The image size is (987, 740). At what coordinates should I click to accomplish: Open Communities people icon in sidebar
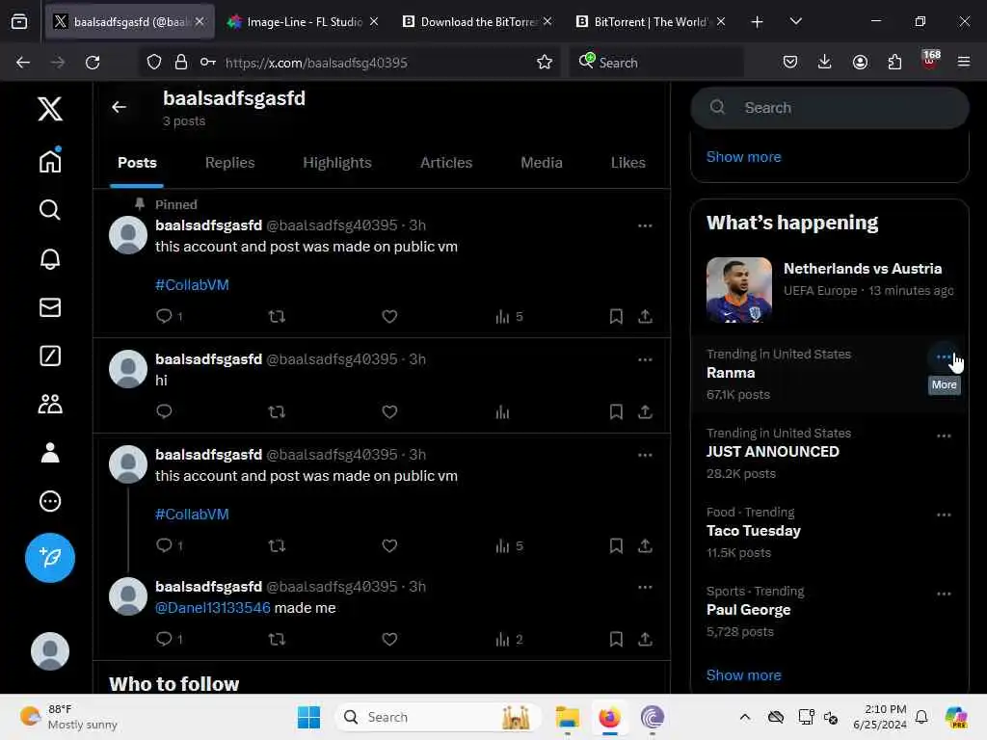tap(50, 404)
